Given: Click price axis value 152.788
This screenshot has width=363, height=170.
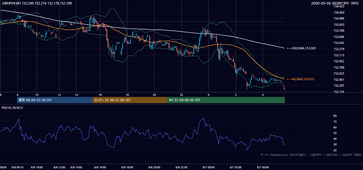Looking at the screenshot, I should pyautogui.click(x=339, y=67).
